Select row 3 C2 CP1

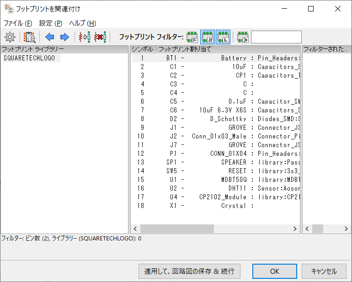tap(216, 75)
